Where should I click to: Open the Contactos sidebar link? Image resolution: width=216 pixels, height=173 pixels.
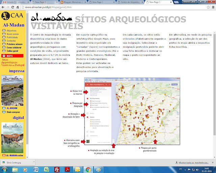pos(11,41)
